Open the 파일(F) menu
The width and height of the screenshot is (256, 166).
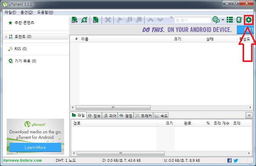10,12
